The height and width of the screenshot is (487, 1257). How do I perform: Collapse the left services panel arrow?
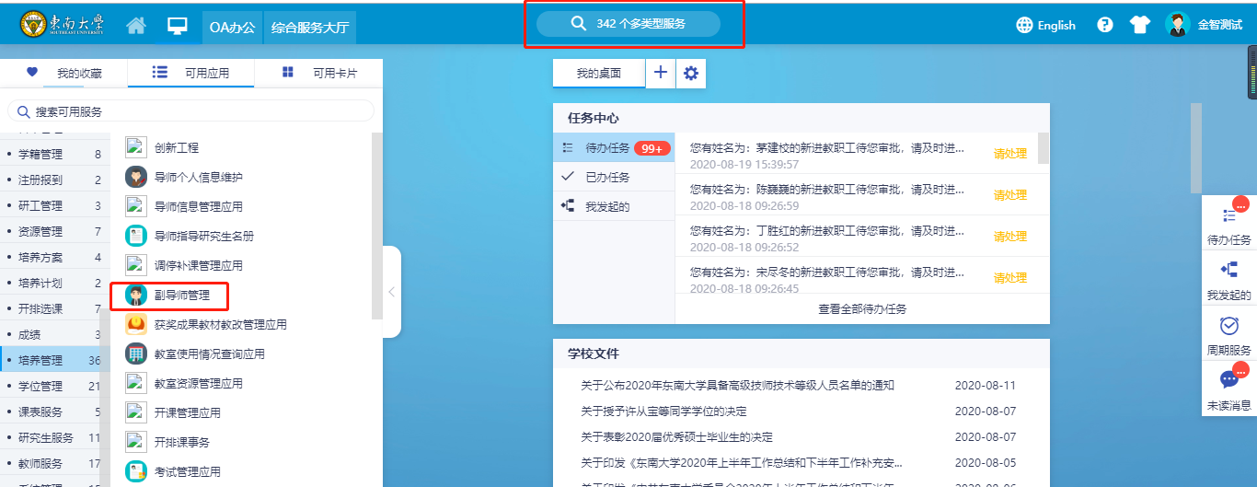391,292
